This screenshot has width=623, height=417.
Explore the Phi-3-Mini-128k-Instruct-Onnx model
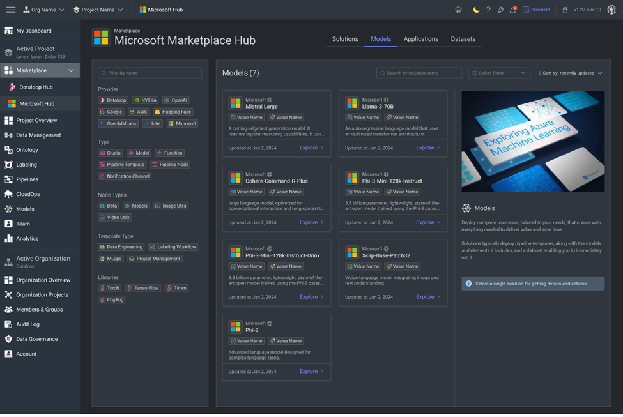coord(311,297)
